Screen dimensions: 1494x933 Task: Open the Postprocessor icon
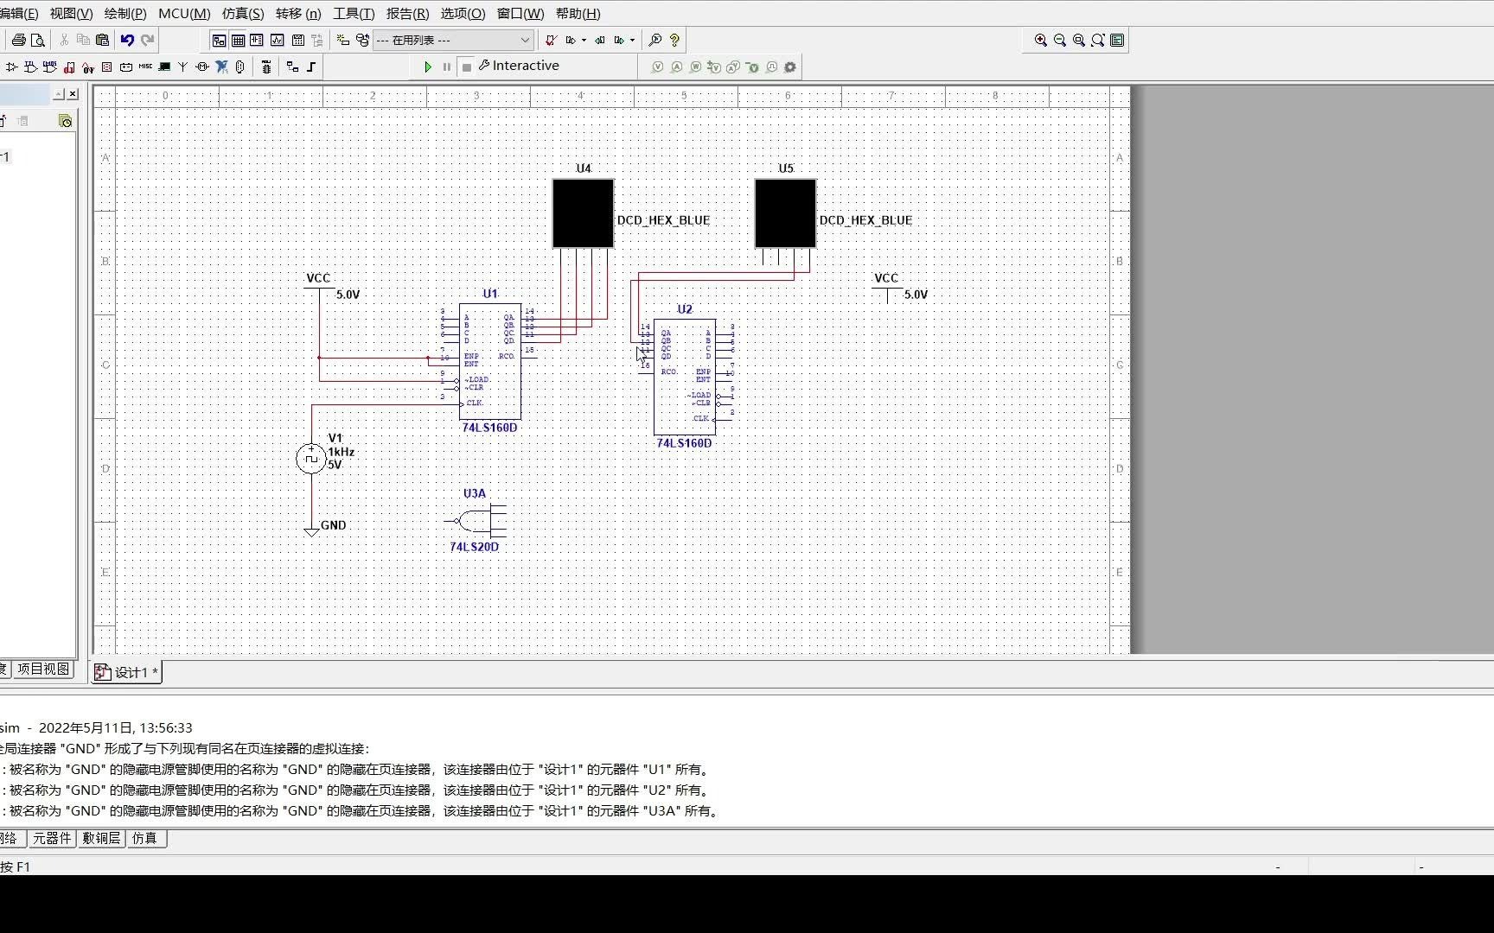pyautogui.click(x=298, y=40)
